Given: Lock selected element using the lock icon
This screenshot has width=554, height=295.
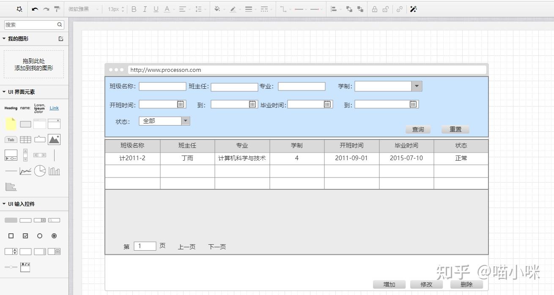Looking at the screenshot, I should [x=375, y=9].
